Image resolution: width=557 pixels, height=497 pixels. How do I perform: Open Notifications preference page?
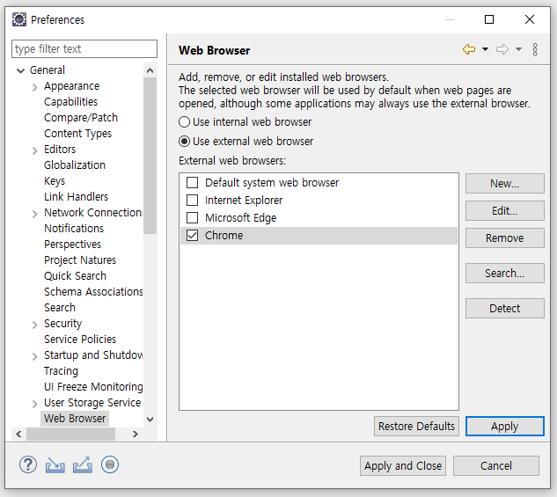coord(74,228)
